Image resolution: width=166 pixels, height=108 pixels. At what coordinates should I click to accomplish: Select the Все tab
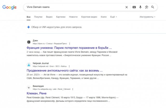pos(29,17)
